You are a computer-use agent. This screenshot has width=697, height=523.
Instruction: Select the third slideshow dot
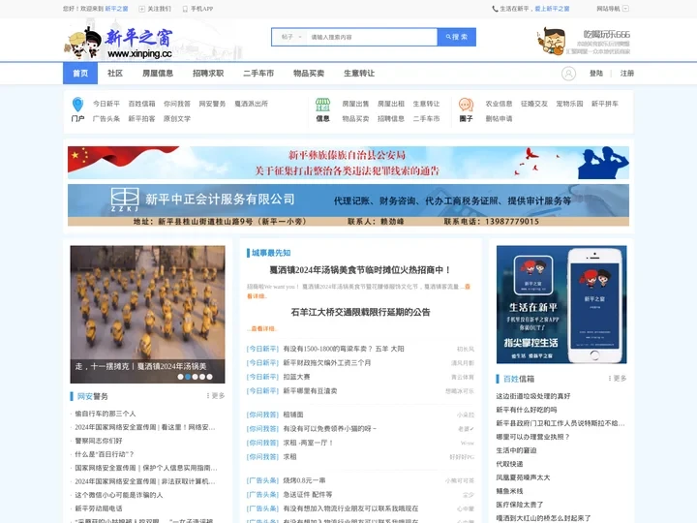[196, 377]
